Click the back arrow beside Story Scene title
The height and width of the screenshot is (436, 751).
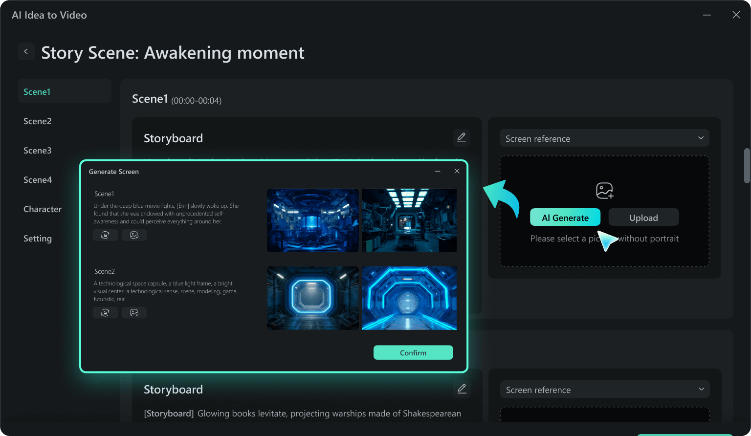[26, 51]
